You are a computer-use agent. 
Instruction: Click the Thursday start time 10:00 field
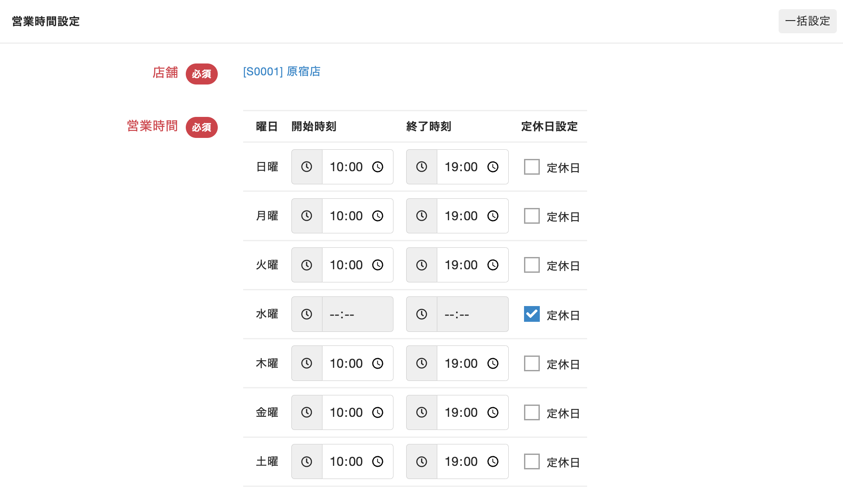[346, 363]
